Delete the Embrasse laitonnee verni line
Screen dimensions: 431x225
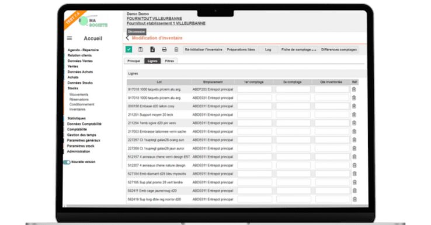coord(354,131)
